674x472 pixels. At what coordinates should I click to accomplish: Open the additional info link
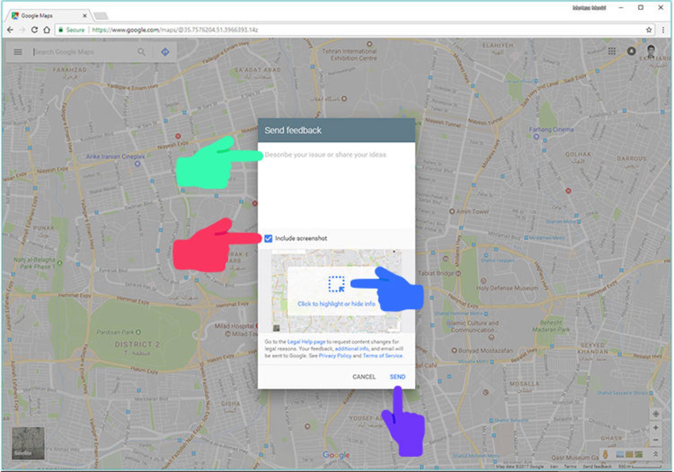(351, 349)
